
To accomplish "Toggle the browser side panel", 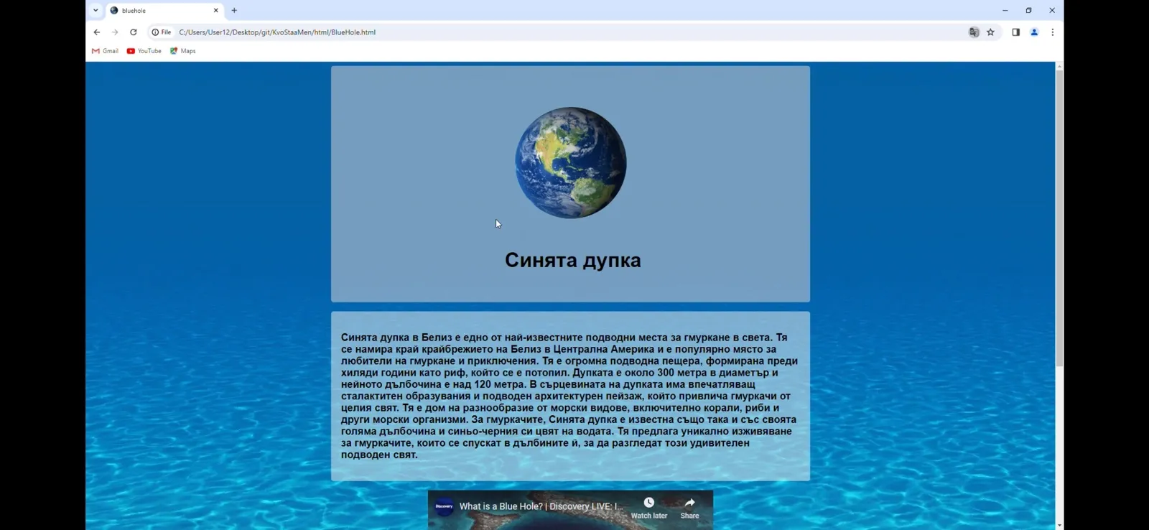I will (1015, 32).
